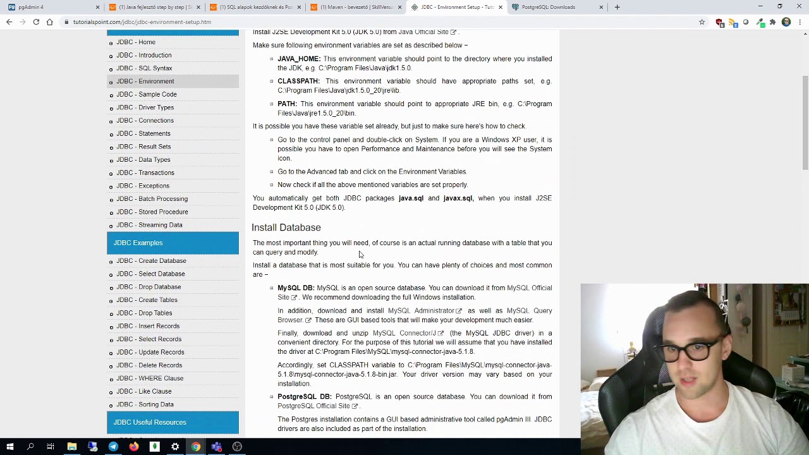The image size is (809, 455).
Task: Open JDBC - Sorting Data example
Action: click(145, 404)
